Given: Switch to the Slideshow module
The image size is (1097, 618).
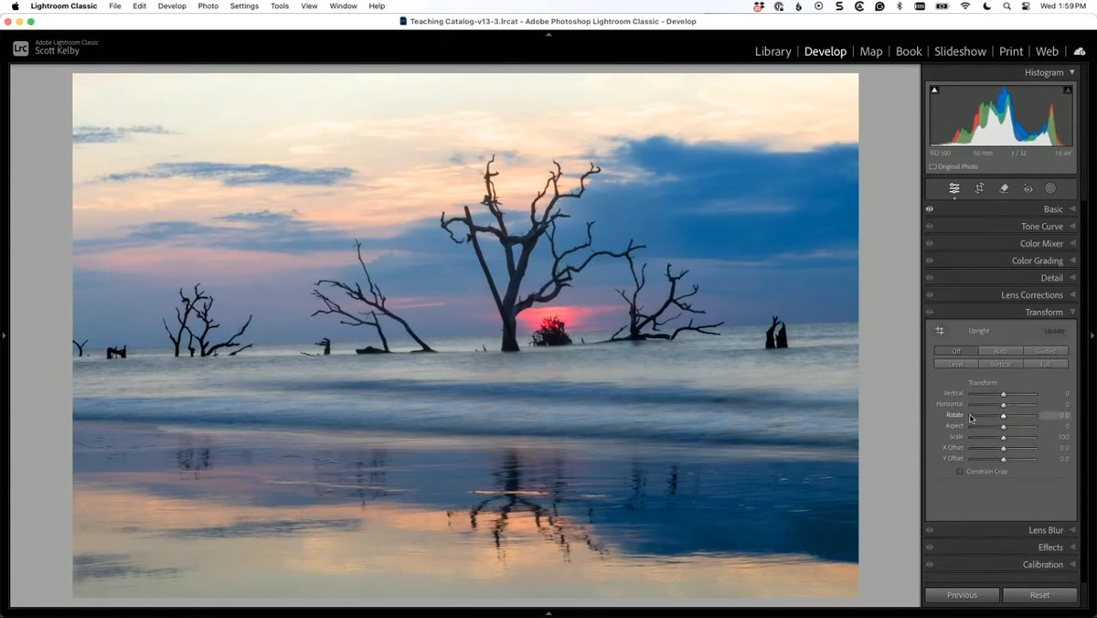Looking at the screenshot, I should point(960,51).
